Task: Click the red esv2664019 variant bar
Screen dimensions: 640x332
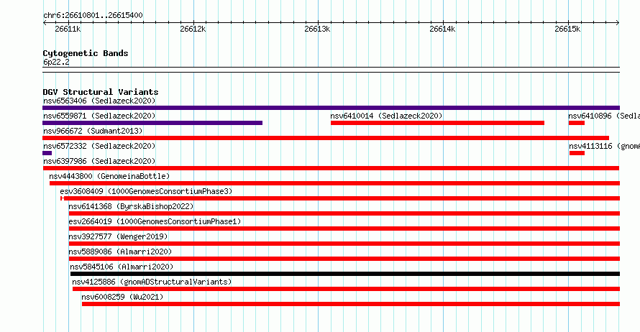Action: (x=344, y=229)
